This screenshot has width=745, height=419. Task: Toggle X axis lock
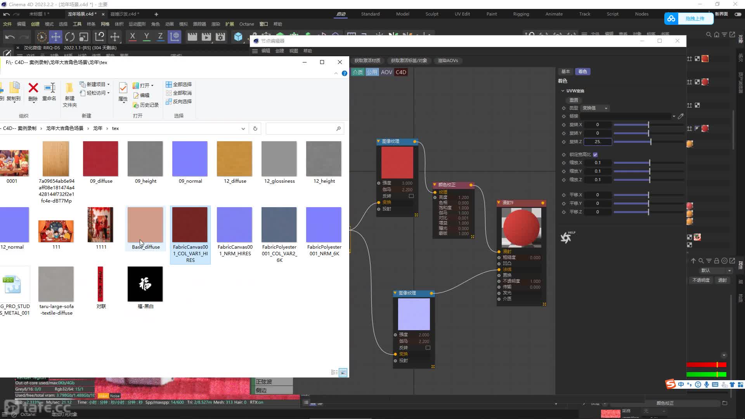[132, 37]
